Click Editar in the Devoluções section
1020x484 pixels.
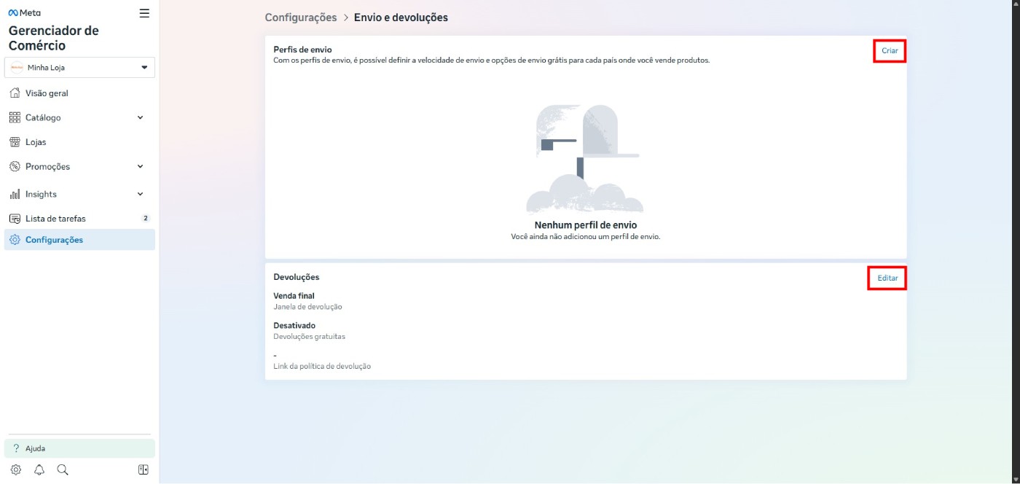pos(887,278)
